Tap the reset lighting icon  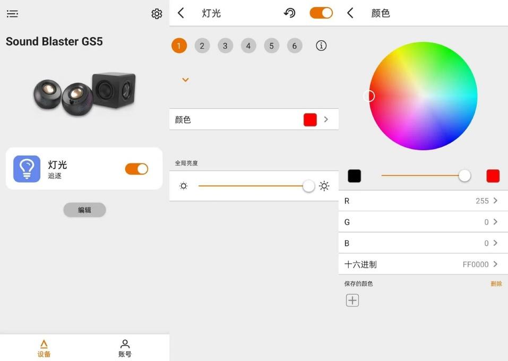pyautogui.click(x=289, y=13)
